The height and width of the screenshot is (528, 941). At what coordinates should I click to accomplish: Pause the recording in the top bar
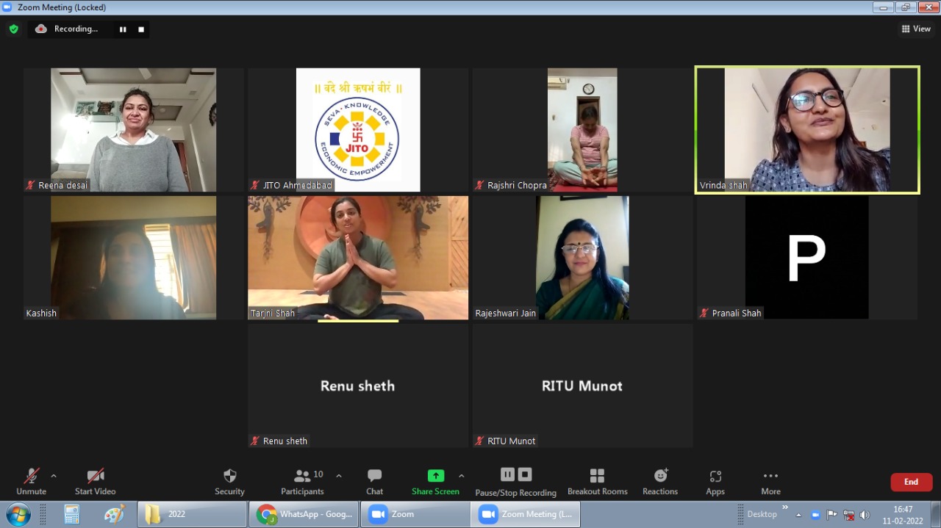pos(123,29)
